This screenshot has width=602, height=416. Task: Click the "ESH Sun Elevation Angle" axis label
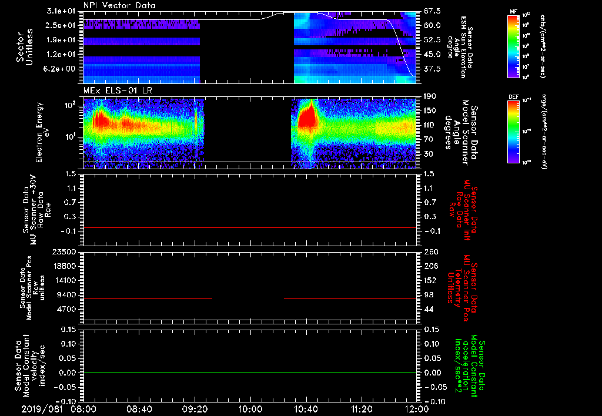460,47
